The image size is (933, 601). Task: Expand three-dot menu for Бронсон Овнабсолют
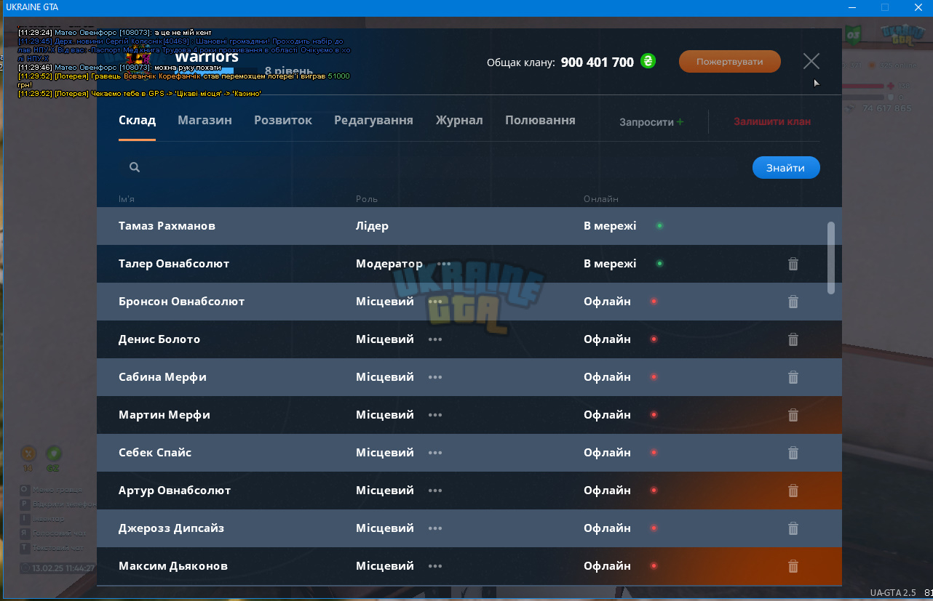[x=435, y=302]
